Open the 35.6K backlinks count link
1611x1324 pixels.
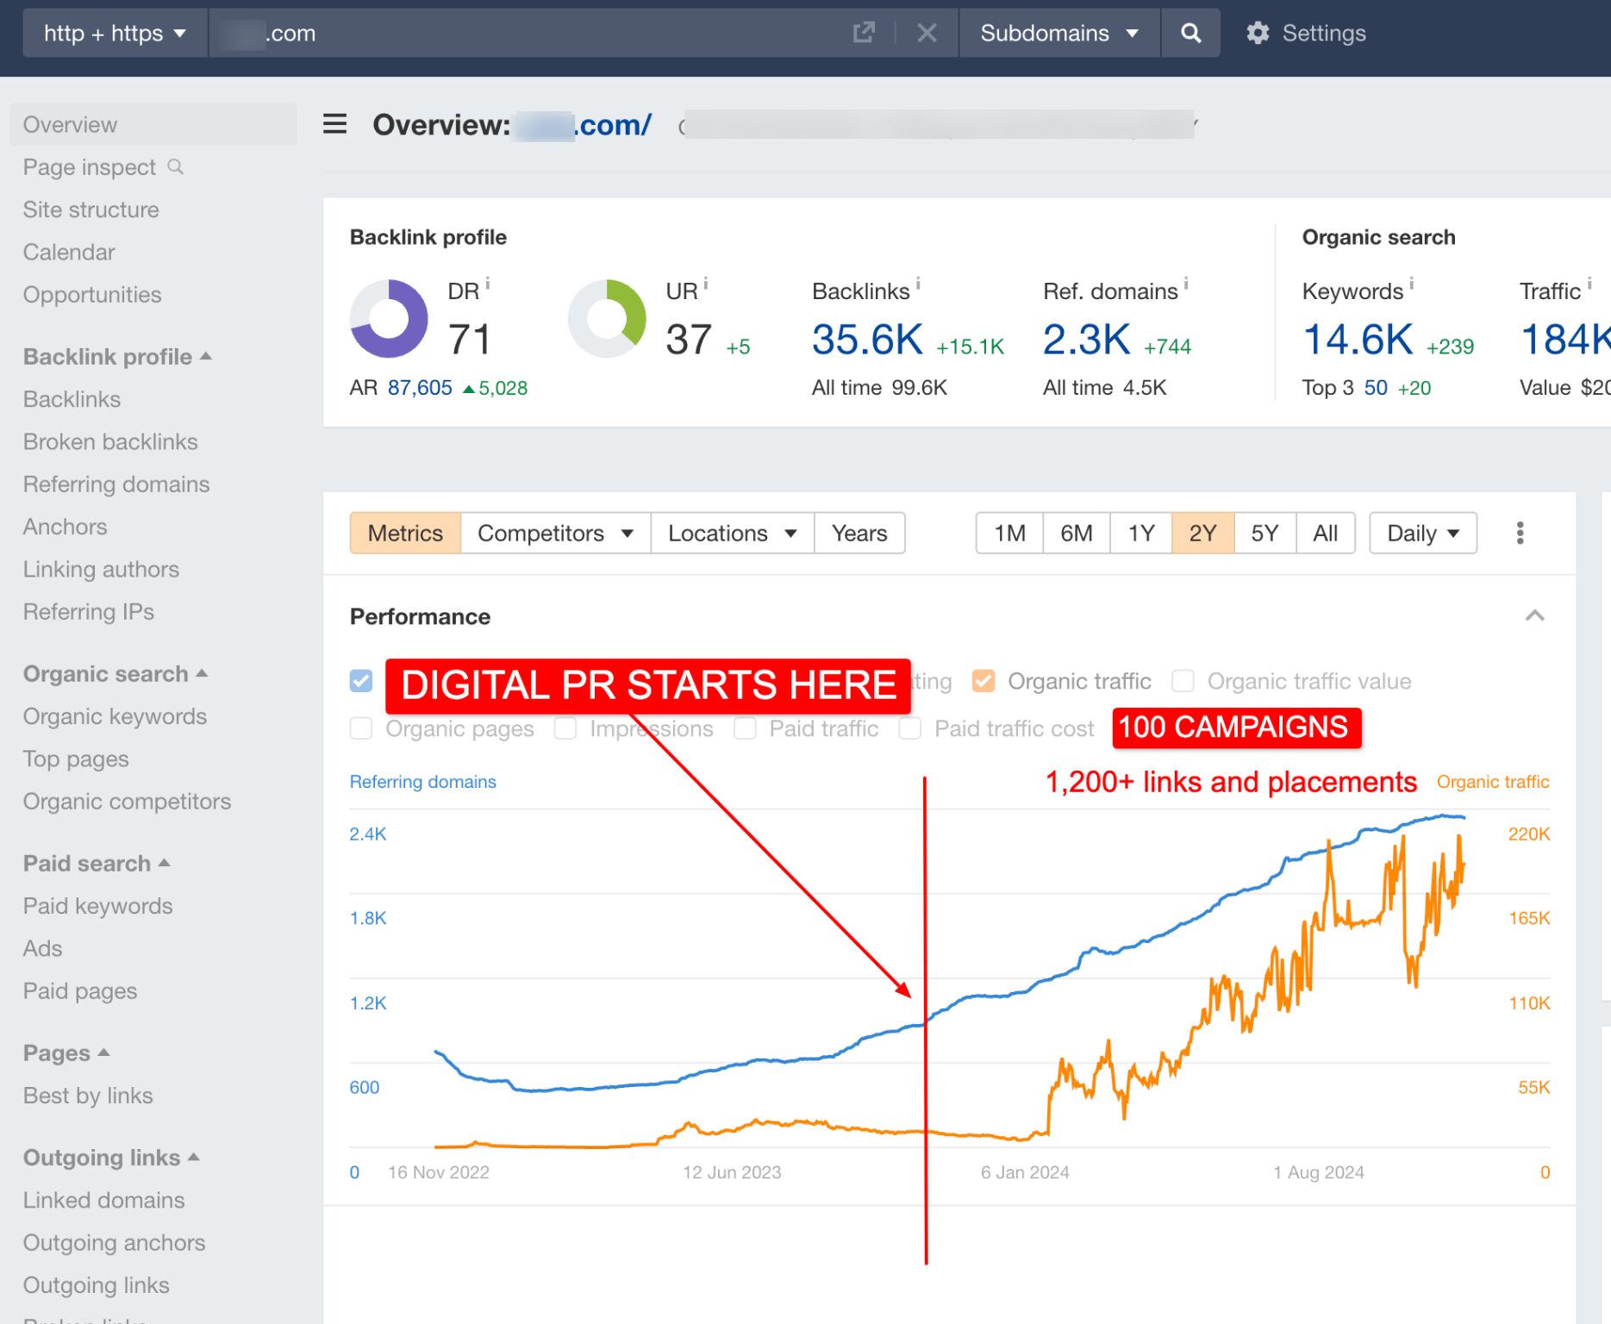tap(867, 339)
